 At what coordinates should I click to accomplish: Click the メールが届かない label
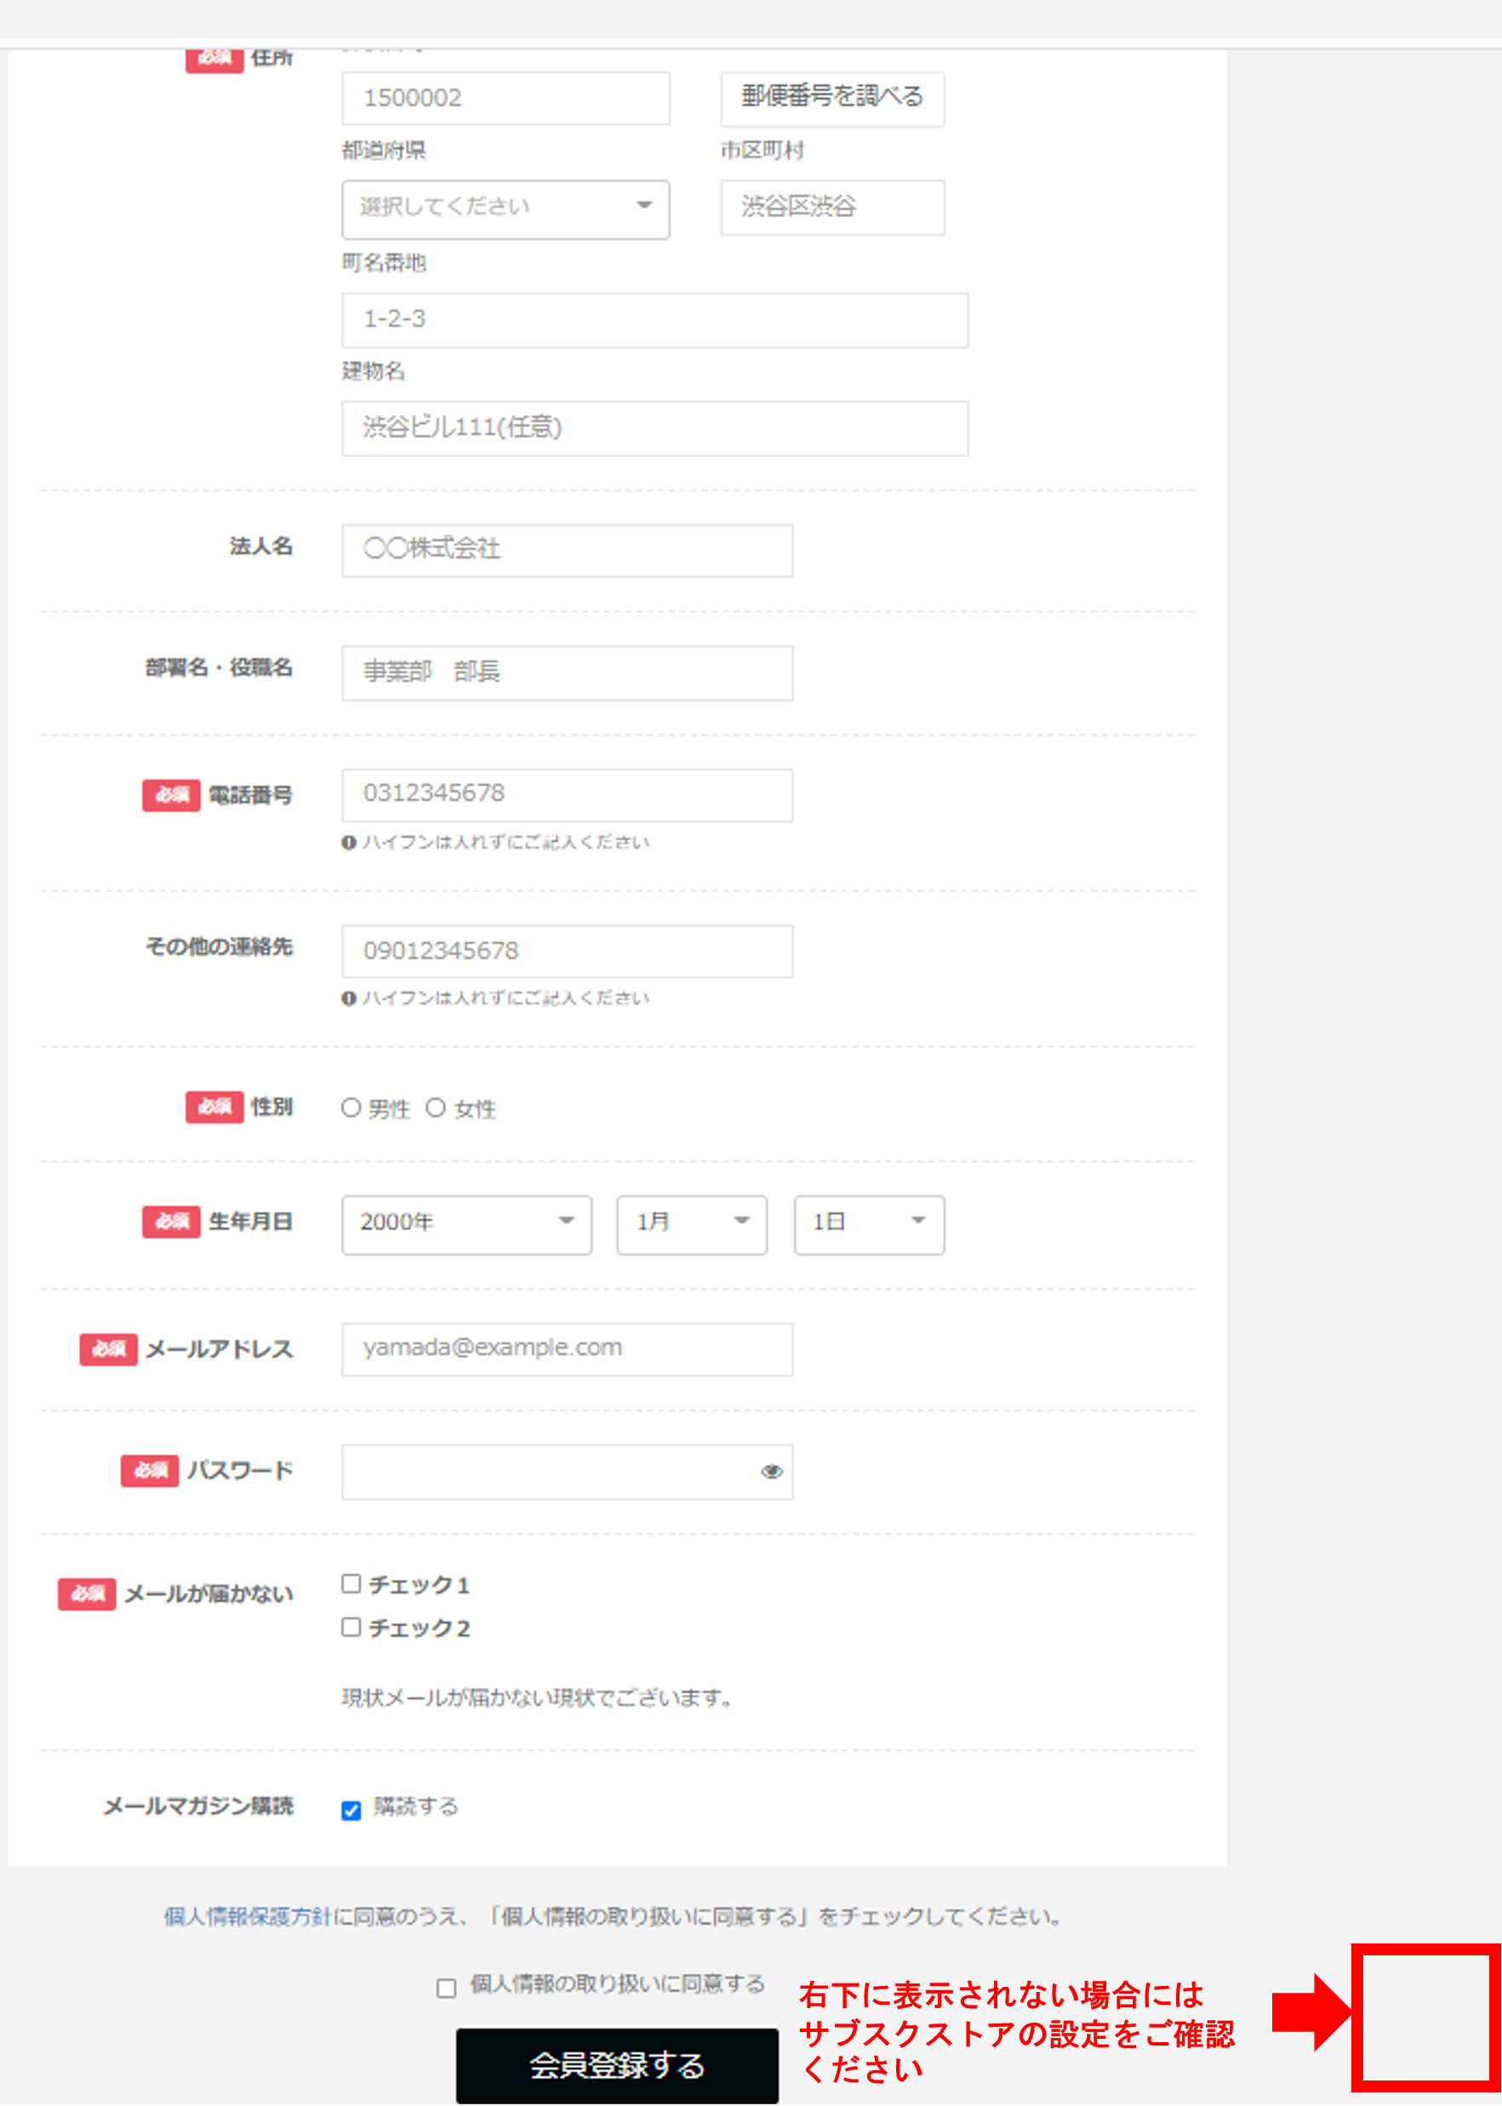(209, 1594)
